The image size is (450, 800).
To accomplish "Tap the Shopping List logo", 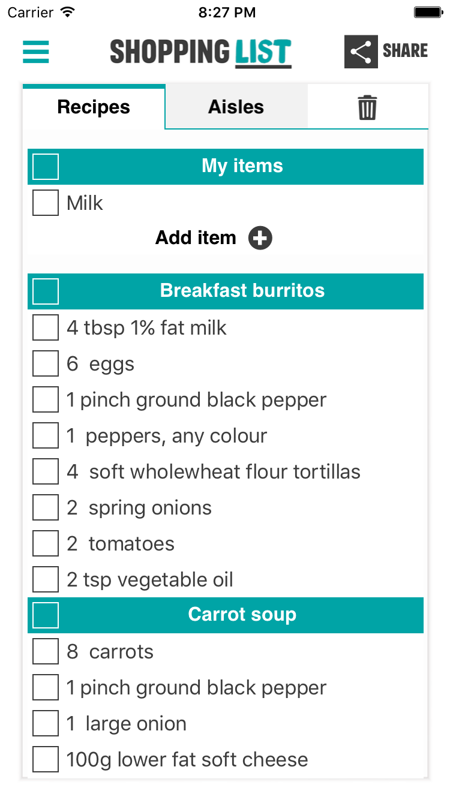I will 200,52.
